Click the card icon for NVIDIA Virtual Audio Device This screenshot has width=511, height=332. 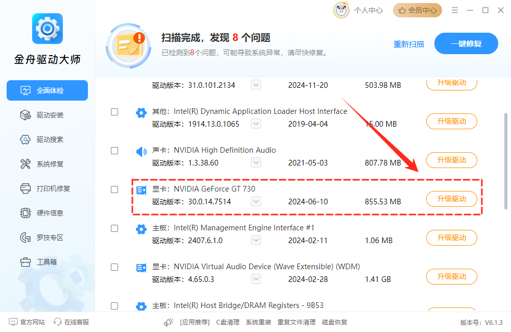[141, 268]
